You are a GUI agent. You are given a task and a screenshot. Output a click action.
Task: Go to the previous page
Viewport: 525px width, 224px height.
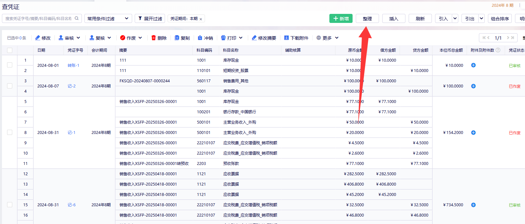(x=489, y=38)
